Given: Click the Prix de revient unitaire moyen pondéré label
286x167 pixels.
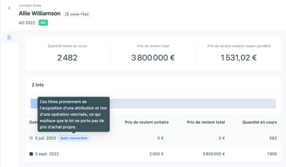Looking at the screenshot, I should click(x=239, y=46).
